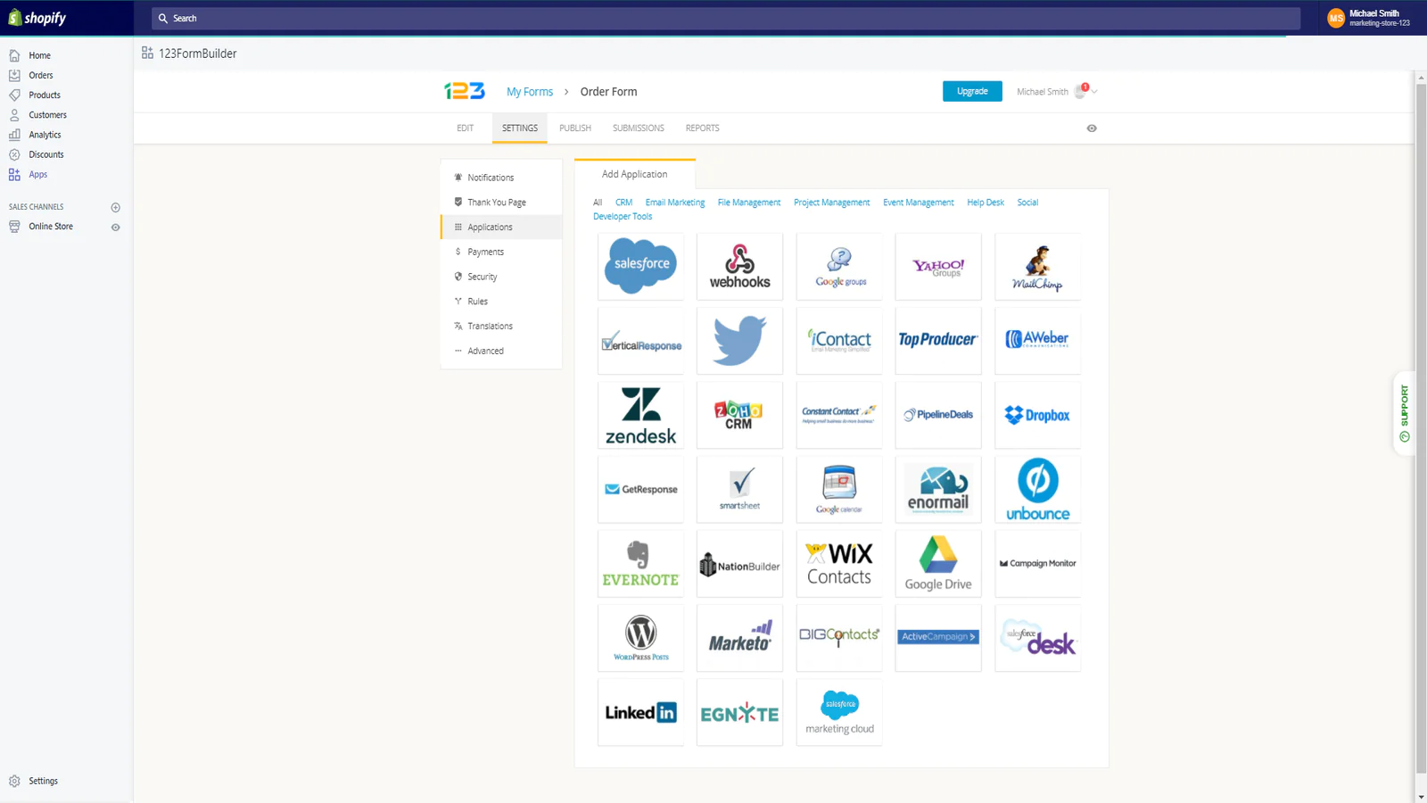
Task: Select the BigContacts tile
Action: [x=839, y=638]
